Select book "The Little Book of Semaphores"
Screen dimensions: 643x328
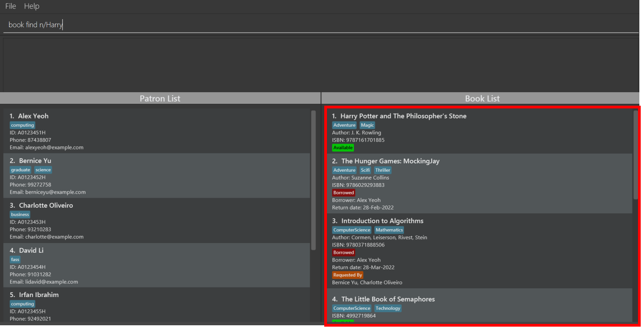pyautogui.click(x=480, y=306)
